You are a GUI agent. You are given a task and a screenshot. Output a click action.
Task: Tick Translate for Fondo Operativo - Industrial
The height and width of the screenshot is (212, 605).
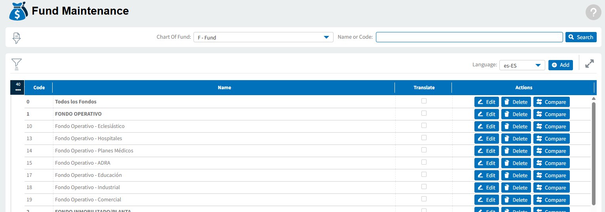pyautogui.click(x=424, y=187)
